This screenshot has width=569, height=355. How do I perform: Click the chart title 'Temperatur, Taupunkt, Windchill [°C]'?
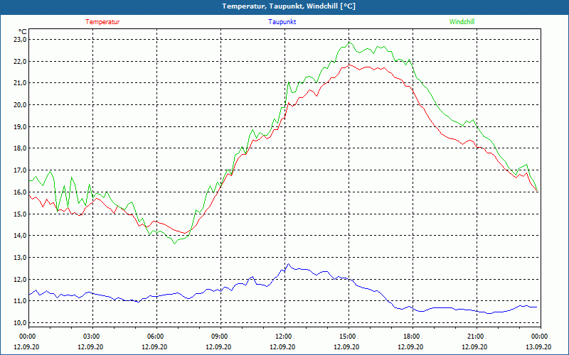pos(289,6)
